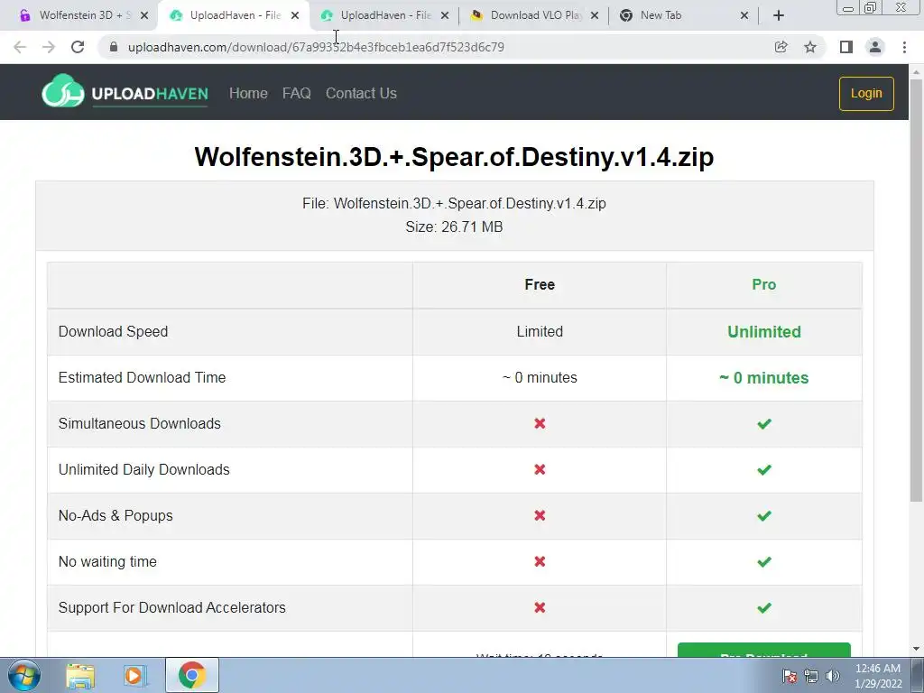Open a new tab with plus button
The height and width of the screenshot is (693, 924).
779,15
